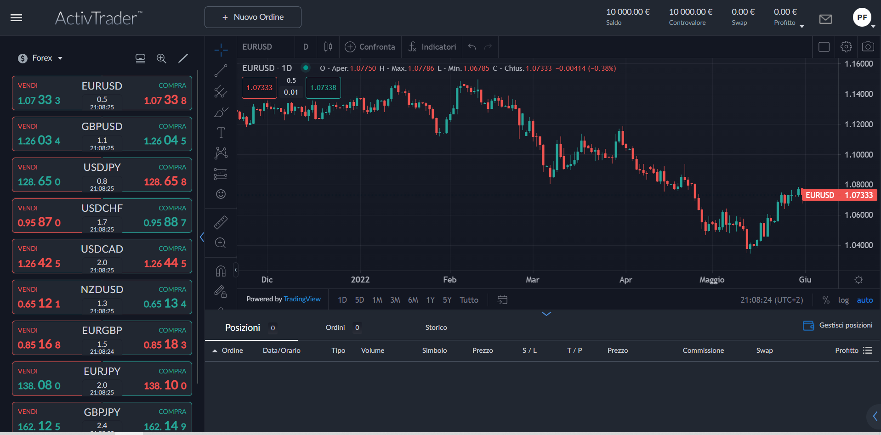Open the price scale settings gear
This screenshot has height=435, width=881.
(x=858, y=280)
